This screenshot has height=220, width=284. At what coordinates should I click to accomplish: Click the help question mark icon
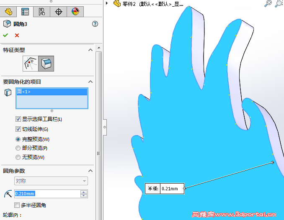point(95,24)
